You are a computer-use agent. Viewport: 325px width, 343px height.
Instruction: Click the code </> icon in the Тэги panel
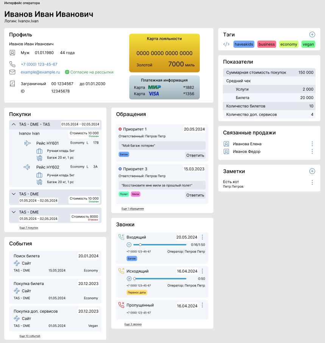click(x=226, y=44)
